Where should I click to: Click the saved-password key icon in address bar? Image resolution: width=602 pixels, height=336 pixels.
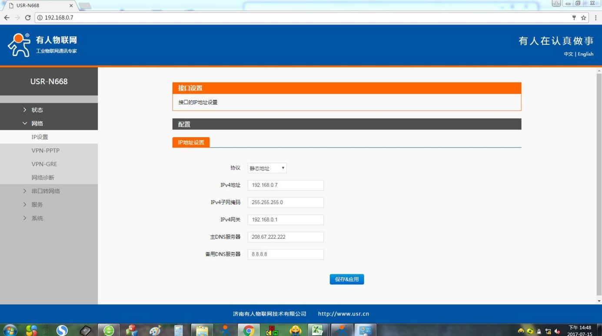[574, 18]
